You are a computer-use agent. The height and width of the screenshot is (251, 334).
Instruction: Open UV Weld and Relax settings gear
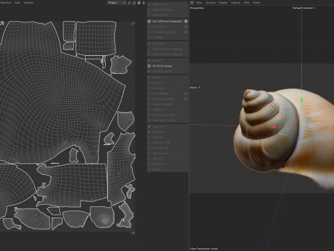(x=186, y=32)
